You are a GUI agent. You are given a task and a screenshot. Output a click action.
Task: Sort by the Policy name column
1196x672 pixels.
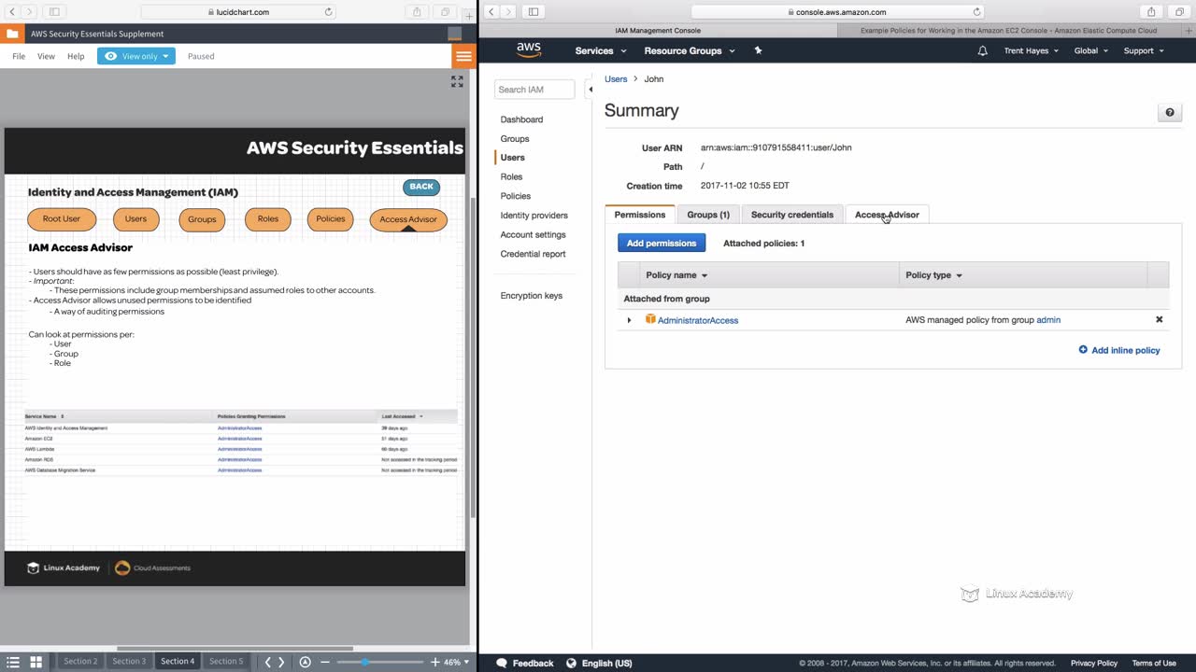pos(676,275)
